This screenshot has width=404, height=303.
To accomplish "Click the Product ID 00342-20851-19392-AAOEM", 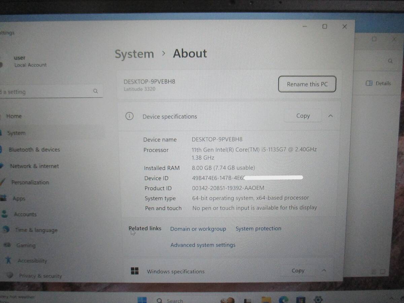I will pos(228,188).
